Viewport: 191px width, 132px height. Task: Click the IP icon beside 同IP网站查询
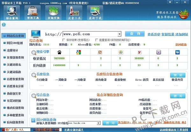tap(33, 120)
